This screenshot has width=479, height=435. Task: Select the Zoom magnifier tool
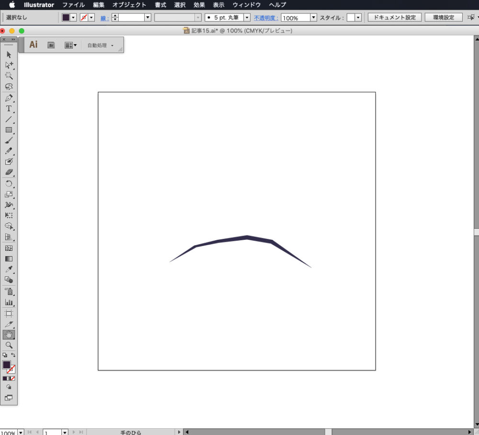pyautogui.click(x=9, y=345)
